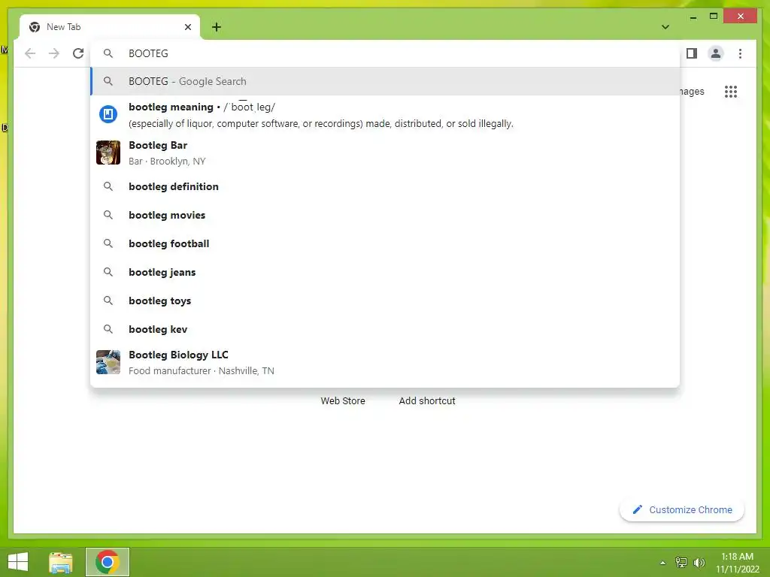Viewport: 770px width, 577px height.
Task: Click the Bootleg Bar thumbnail image
Action: 108,153
